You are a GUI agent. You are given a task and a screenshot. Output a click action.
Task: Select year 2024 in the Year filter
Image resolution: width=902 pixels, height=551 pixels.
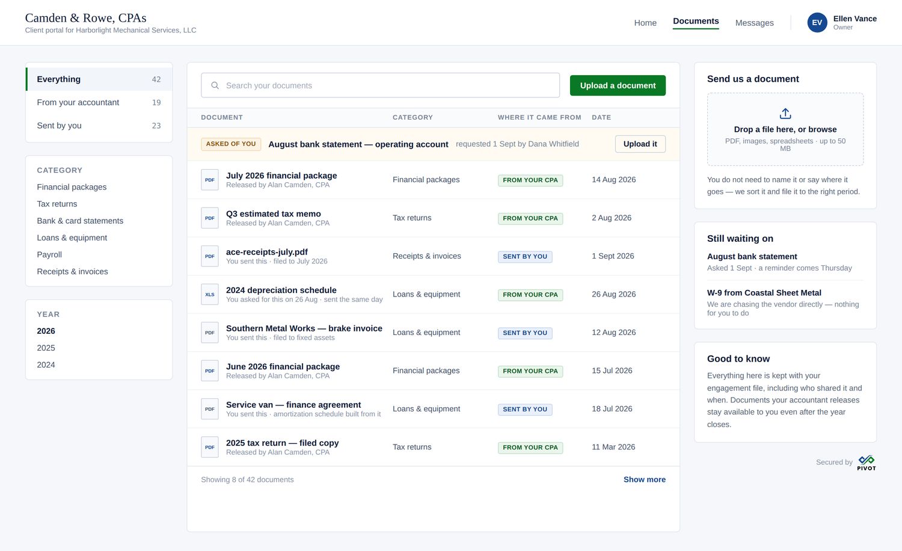46,365
